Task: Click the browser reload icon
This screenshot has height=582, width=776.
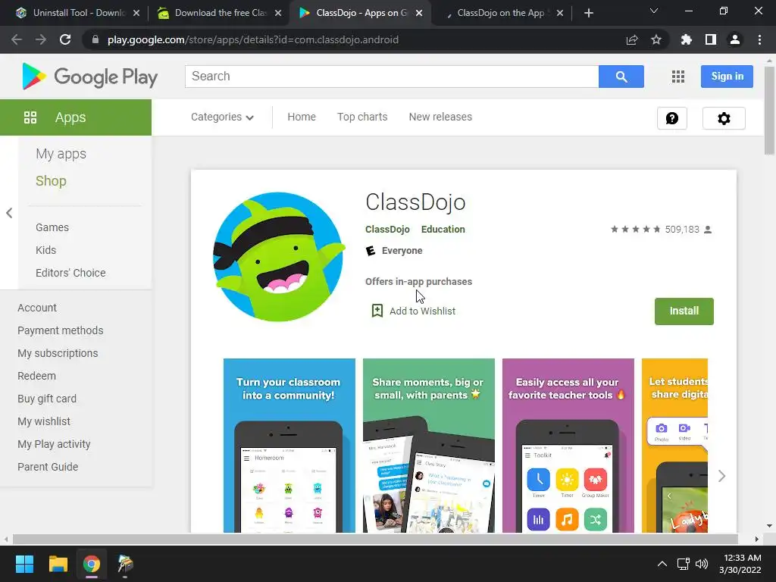Action: click(x=65, y=39)
